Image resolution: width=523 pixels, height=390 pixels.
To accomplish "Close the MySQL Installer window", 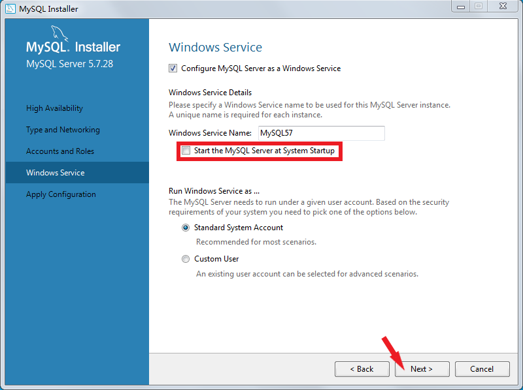I will coord(503,7).
